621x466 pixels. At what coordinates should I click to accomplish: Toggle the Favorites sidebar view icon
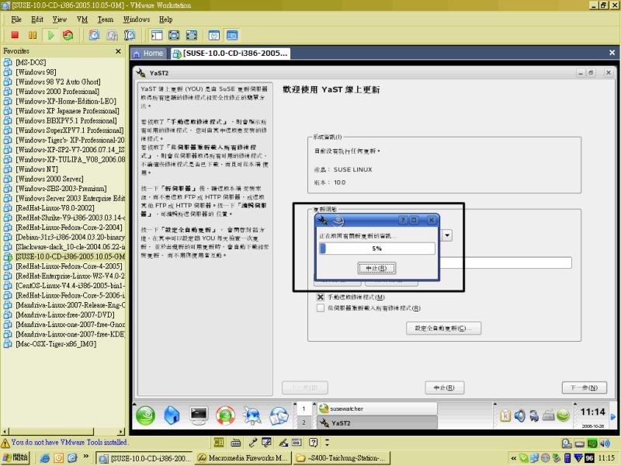[157, 35]
